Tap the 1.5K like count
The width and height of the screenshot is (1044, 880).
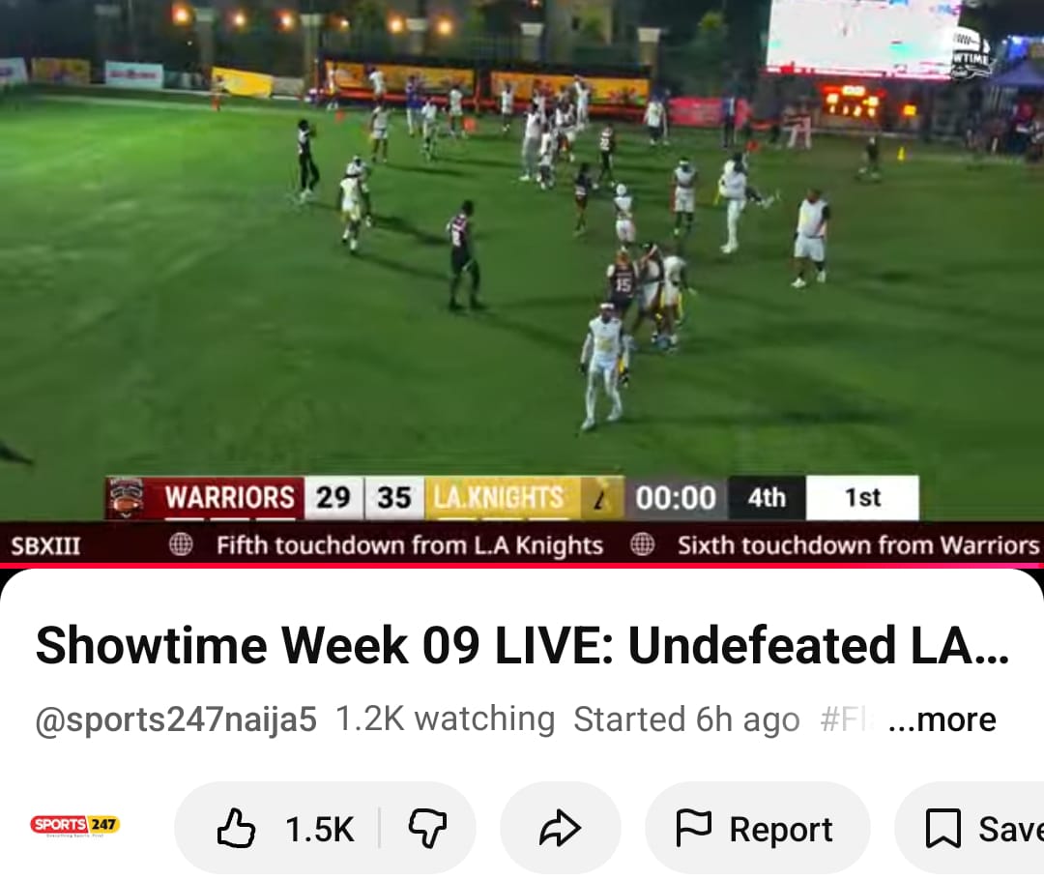coord(320,830)
